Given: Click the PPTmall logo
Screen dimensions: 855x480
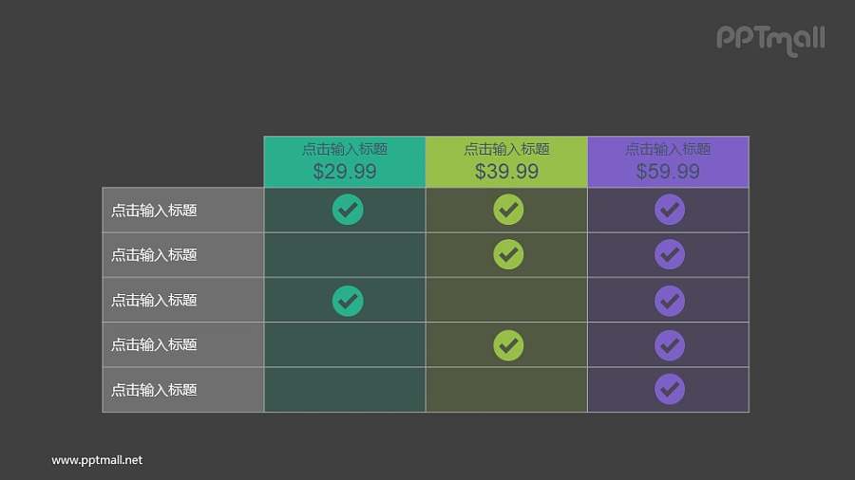Looking at the screenshot, I should click(770, 39).
